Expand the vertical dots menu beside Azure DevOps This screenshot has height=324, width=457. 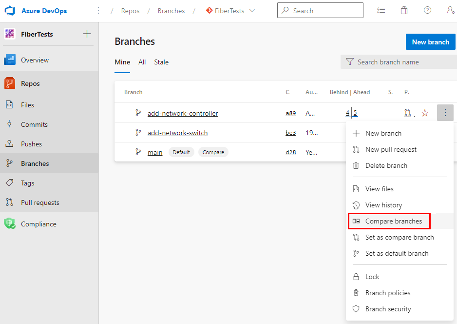coord(98,10)
